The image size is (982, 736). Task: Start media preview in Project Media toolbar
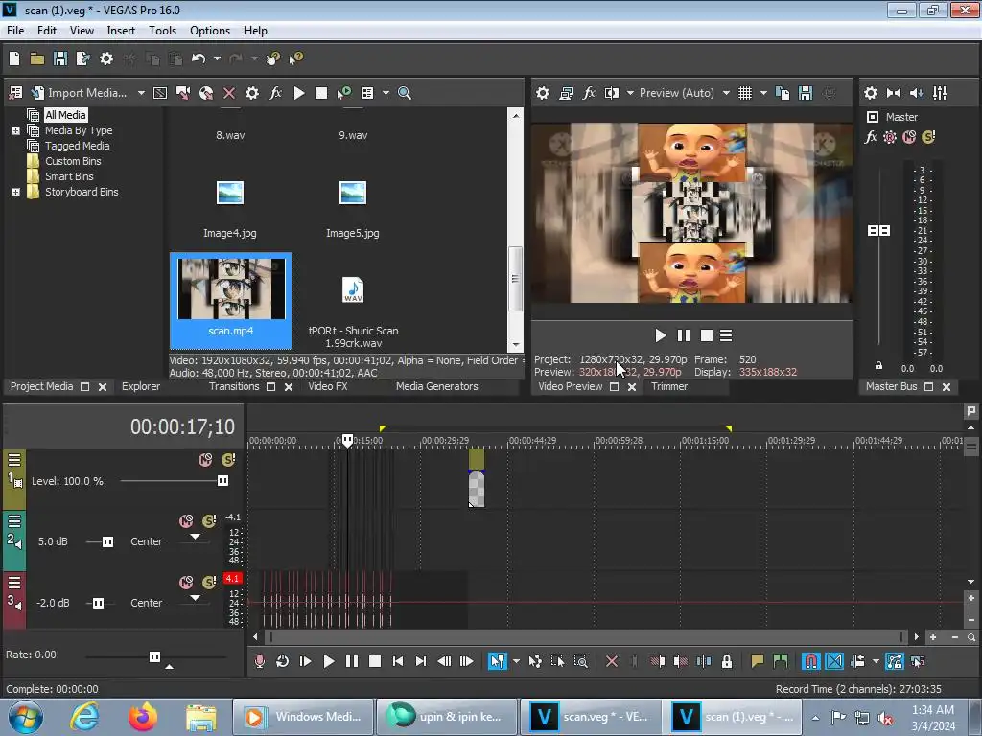[299, 93]
